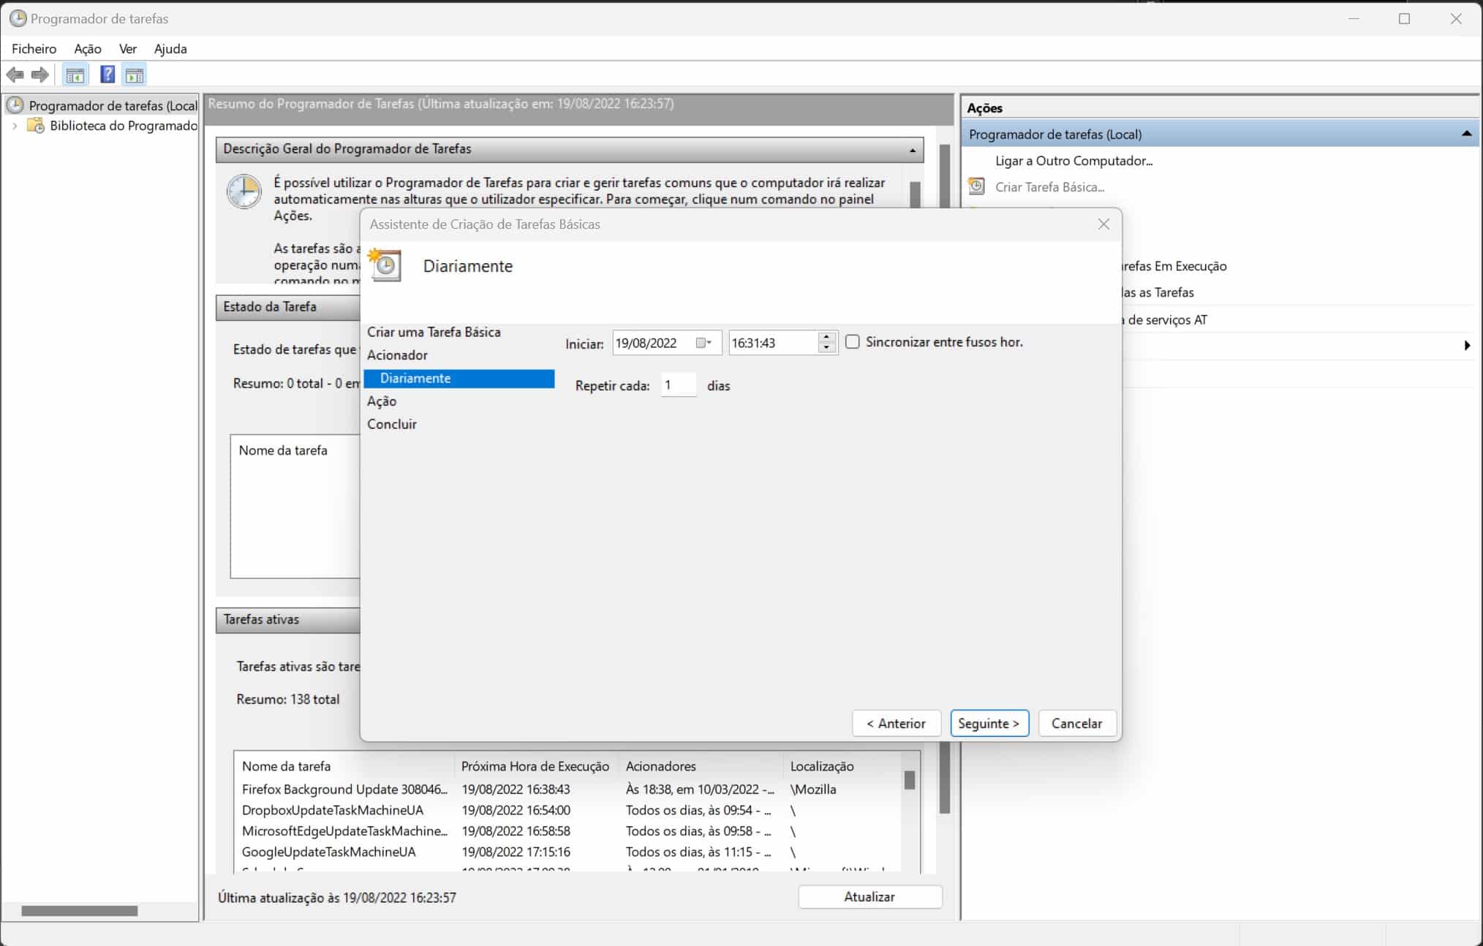Open the Ficheiro menu

click(x=34, y=49)
